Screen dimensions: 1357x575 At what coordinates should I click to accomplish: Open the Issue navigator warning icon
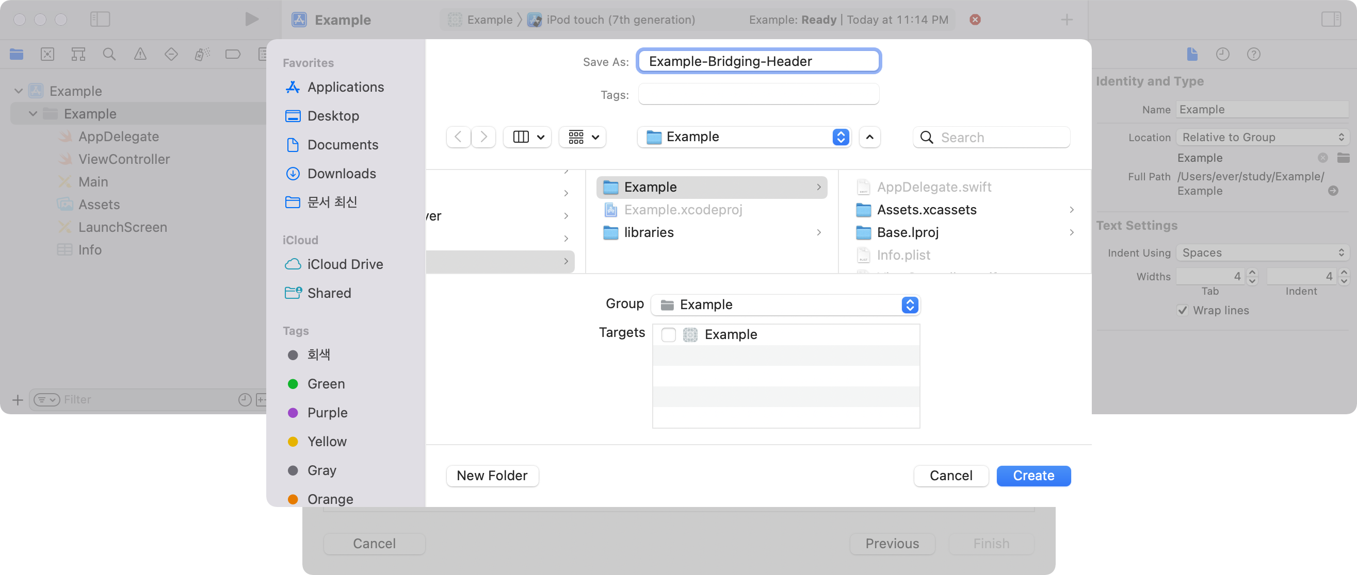coord(140,54)
